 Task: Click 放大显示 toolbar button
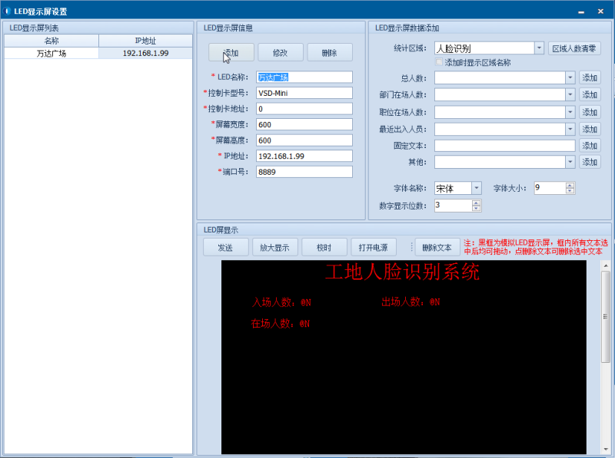click(x=274, y=247)
